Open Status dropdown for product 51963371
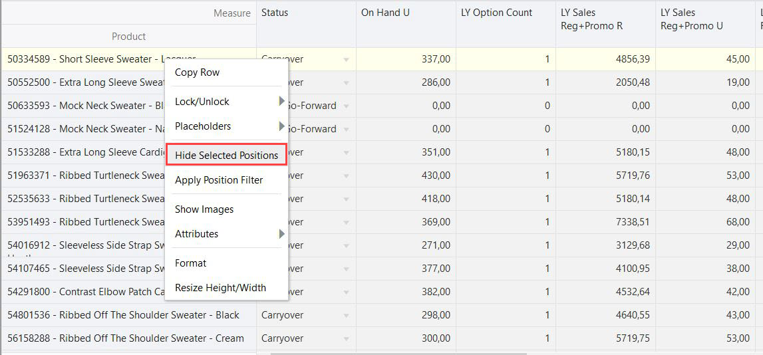 pyautogui.click(x=346, y=176)
